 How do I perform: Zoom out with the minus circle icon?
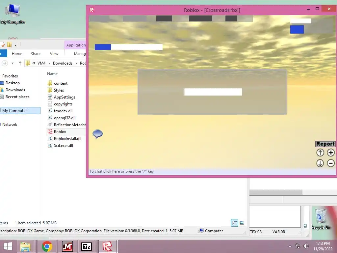pos(331,163)
